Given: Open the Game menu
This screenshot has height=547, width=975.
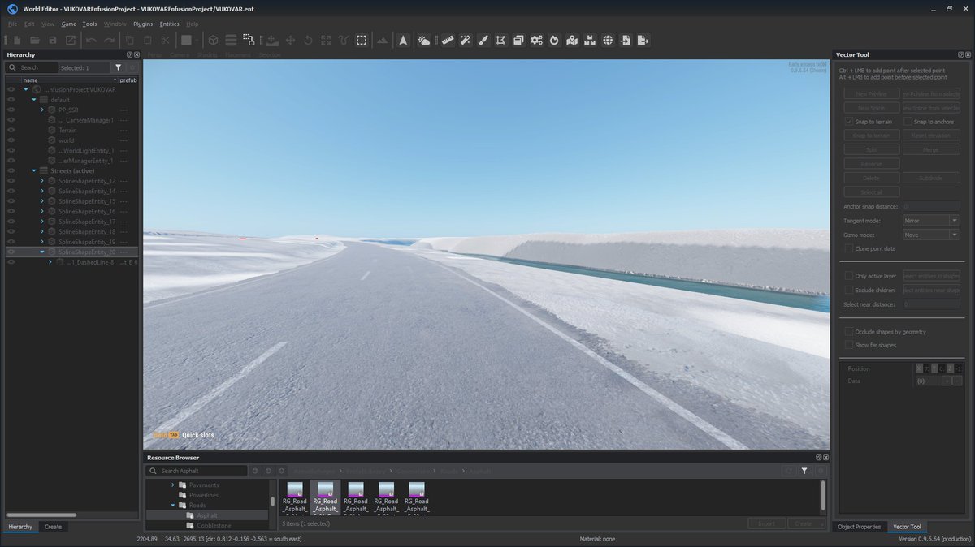Looking at the screenshot, I should tap(68, 24).
